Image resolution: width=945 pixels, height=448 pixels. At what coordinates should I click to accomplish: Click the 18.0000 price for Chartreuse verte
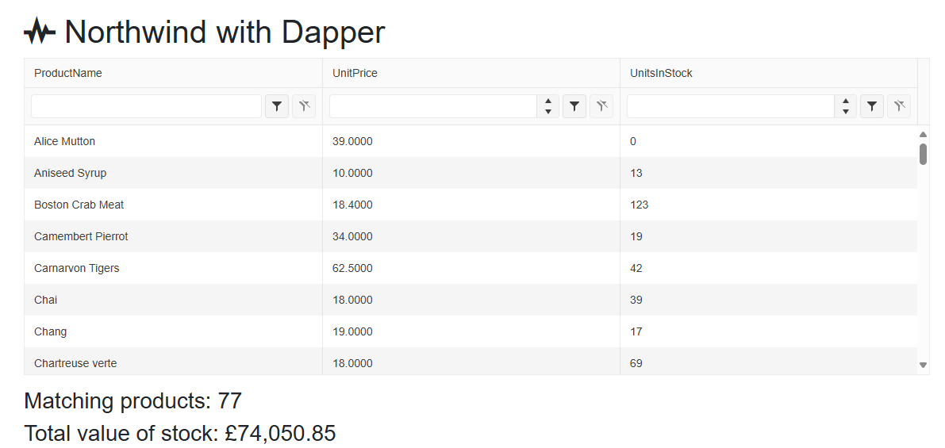pos(471,362)
